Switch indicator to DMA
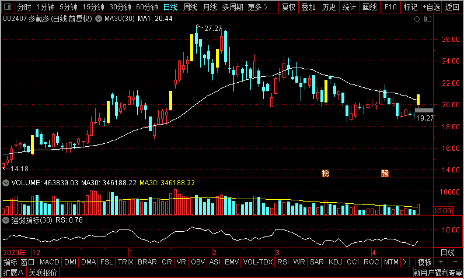This screenshot has height=279, width=464. coord(89,262)
